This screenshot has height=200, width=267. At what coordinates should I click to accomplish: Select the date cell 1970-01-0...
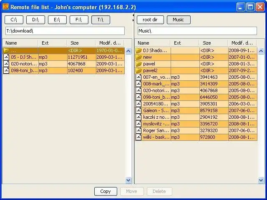coord(110,50)
